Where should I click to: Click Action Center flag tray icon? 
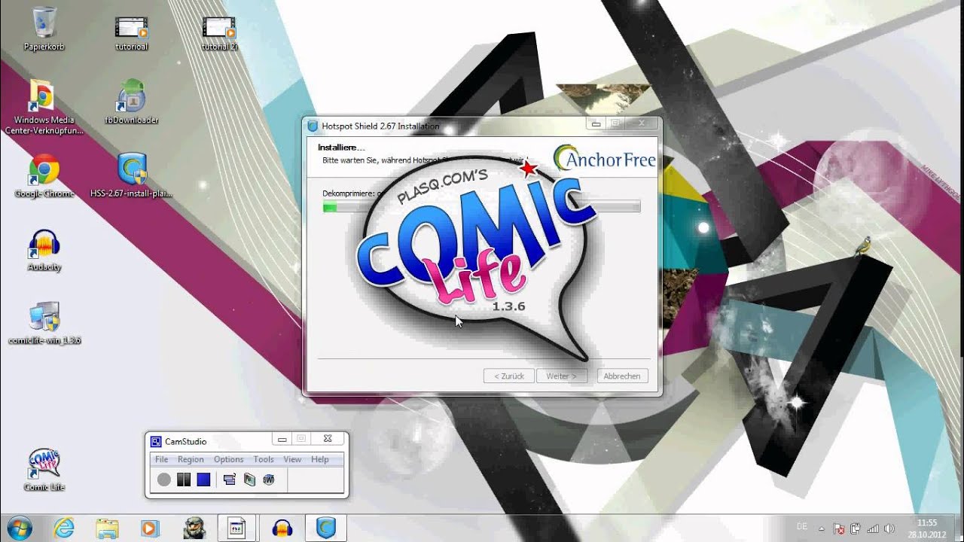pos(840,528)
